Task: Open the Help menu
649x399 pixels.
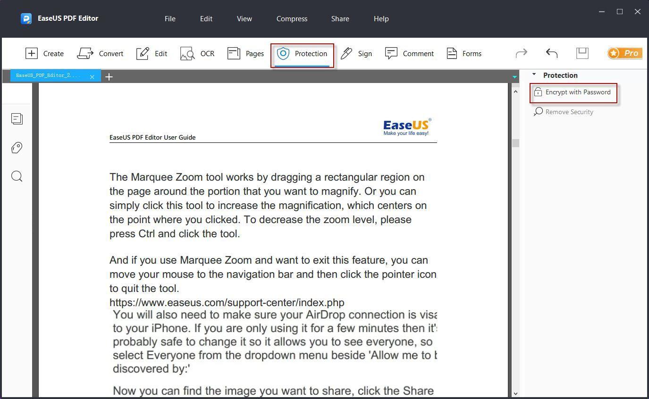Action: point(381,19)
